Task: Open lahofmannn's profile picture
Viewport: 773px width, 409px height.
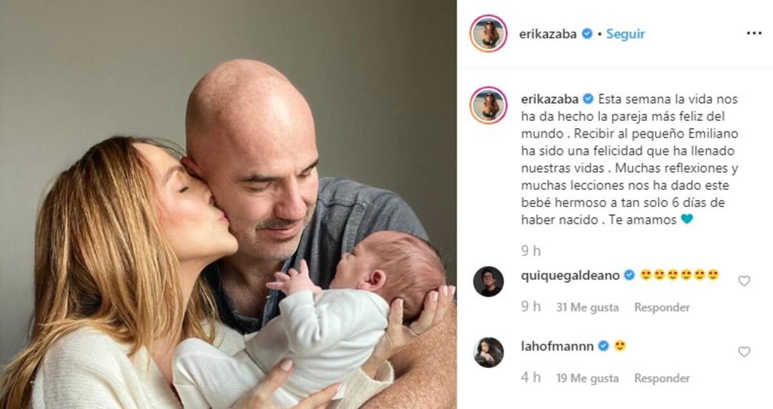Action: (x=488, y=352)
